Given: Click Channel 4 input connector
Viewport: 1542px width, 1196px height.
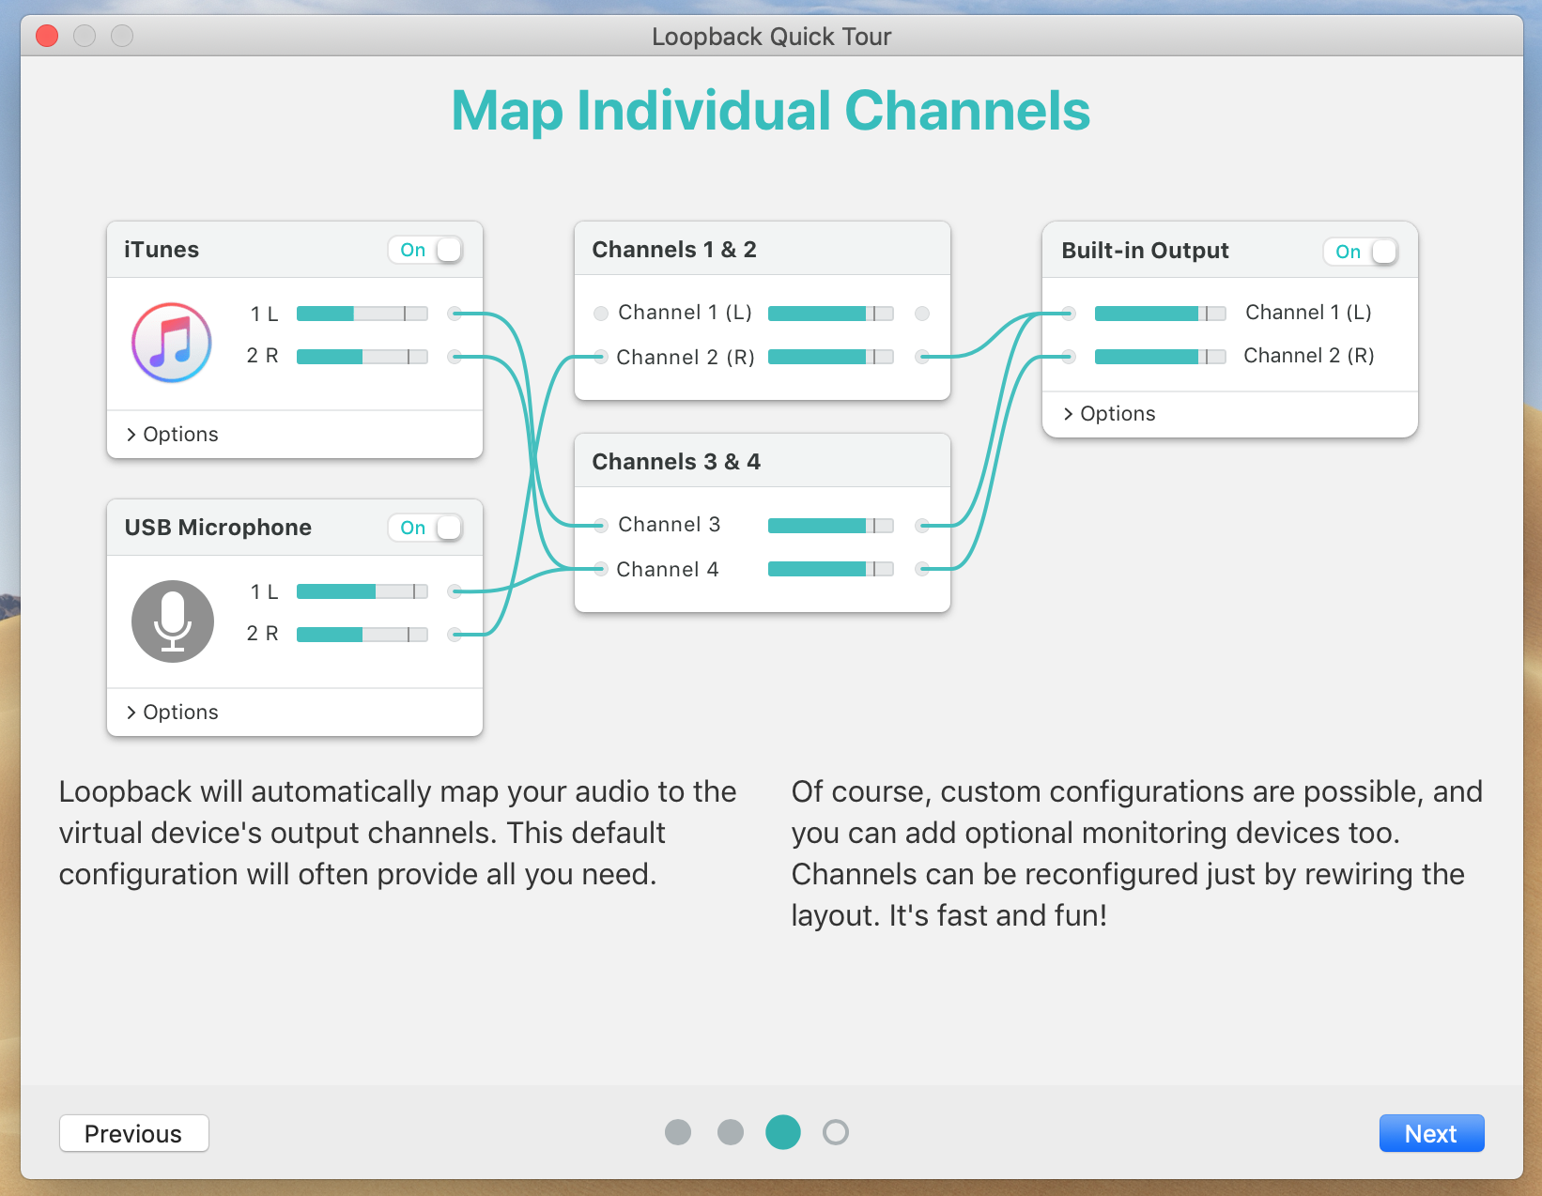Looking at the screenshot, I should pos(601,569).
